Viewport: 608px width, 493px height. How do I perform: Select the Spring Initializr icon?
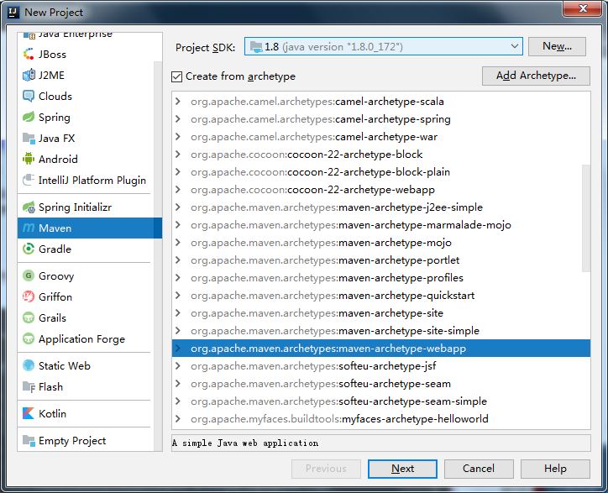29,207
